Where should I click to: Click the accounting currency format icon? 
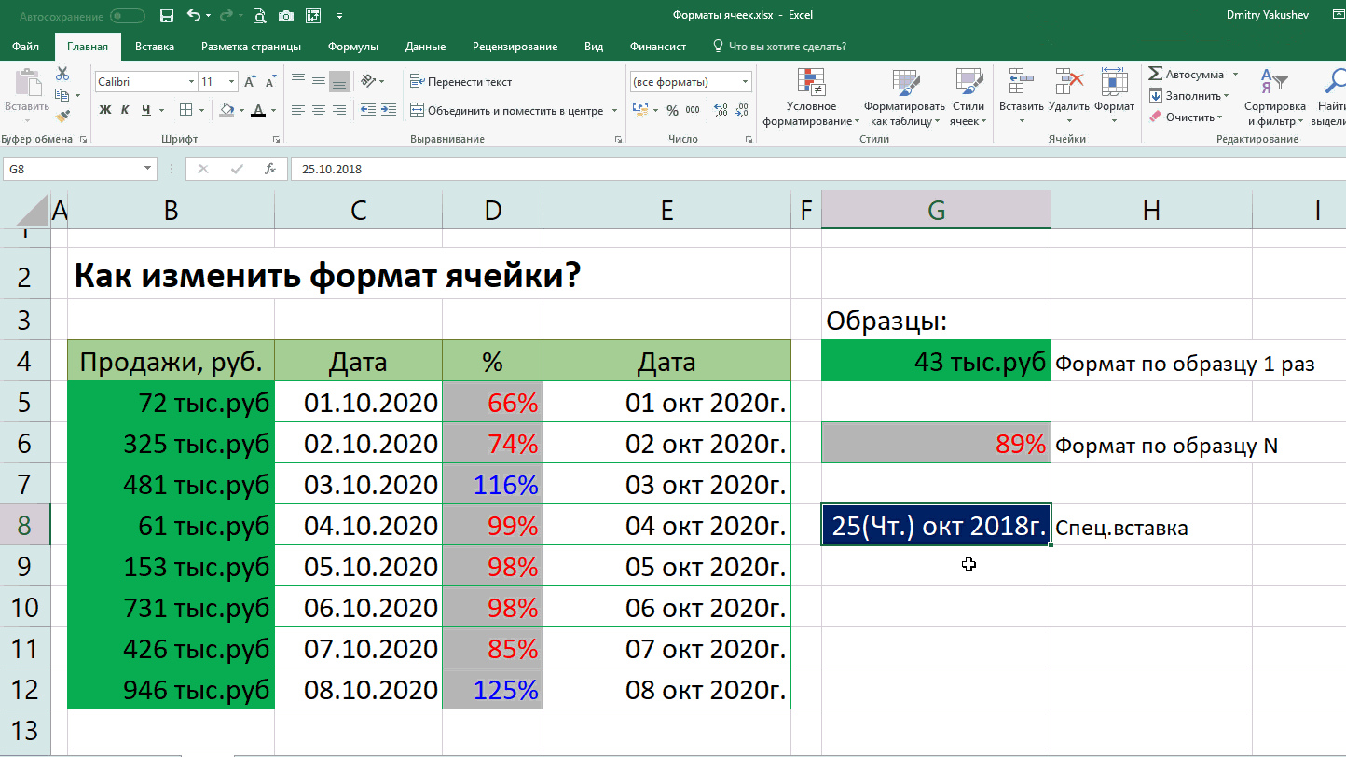click(639, 110)
